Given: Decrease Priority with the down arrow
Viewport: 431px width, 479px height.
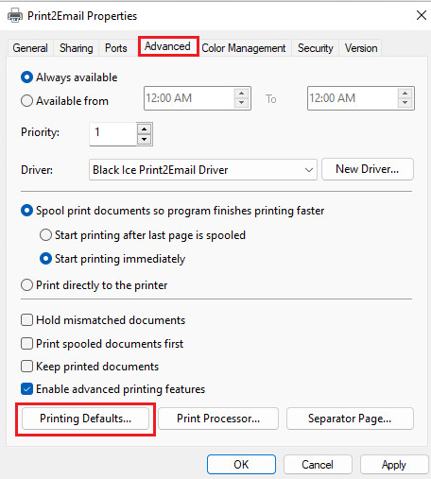Looking at the screenshot, I should [145, 139].
